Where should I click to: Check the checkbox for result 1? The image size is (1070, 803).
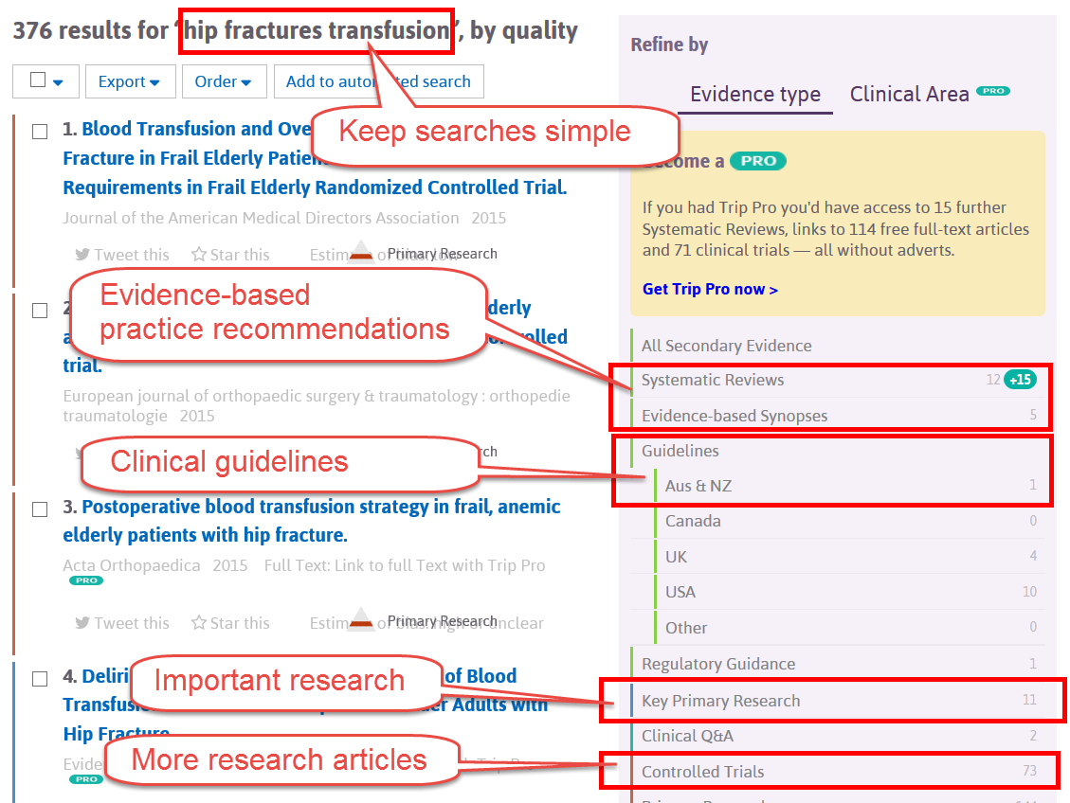[39, 132]
